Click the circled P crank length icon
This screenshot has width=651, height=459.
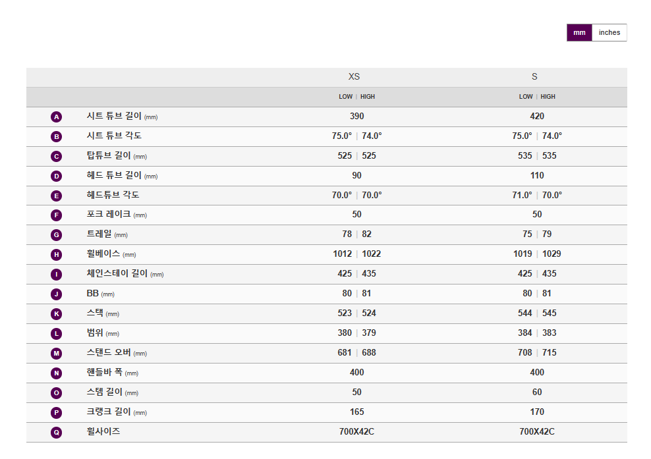pyautogui.click(x=57, y=413)
